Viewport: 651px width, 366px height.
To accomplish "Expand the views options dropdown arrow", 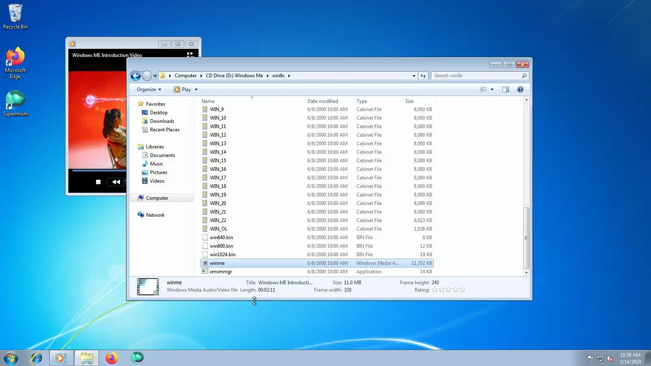I will pos(492,89).
